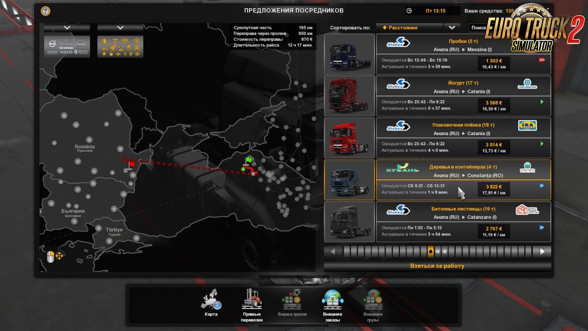Select the highlighted page dot in pagination
The image size is (588, 331).
[x=430, y=251]
